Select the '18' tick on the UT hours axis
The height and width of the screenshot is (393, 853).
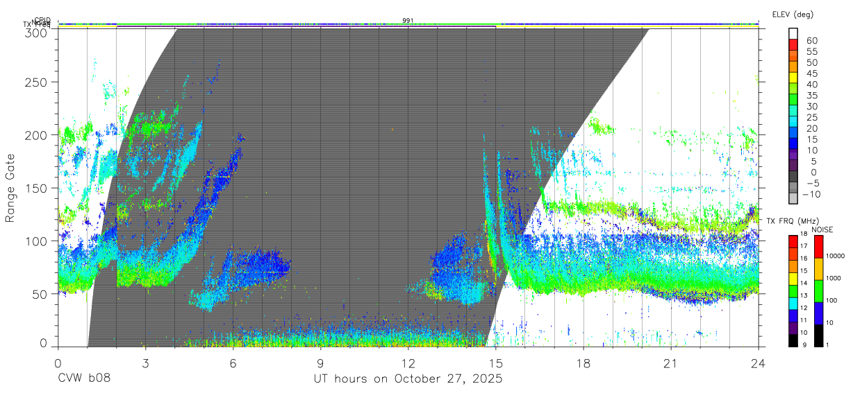[x=583, y=363]
